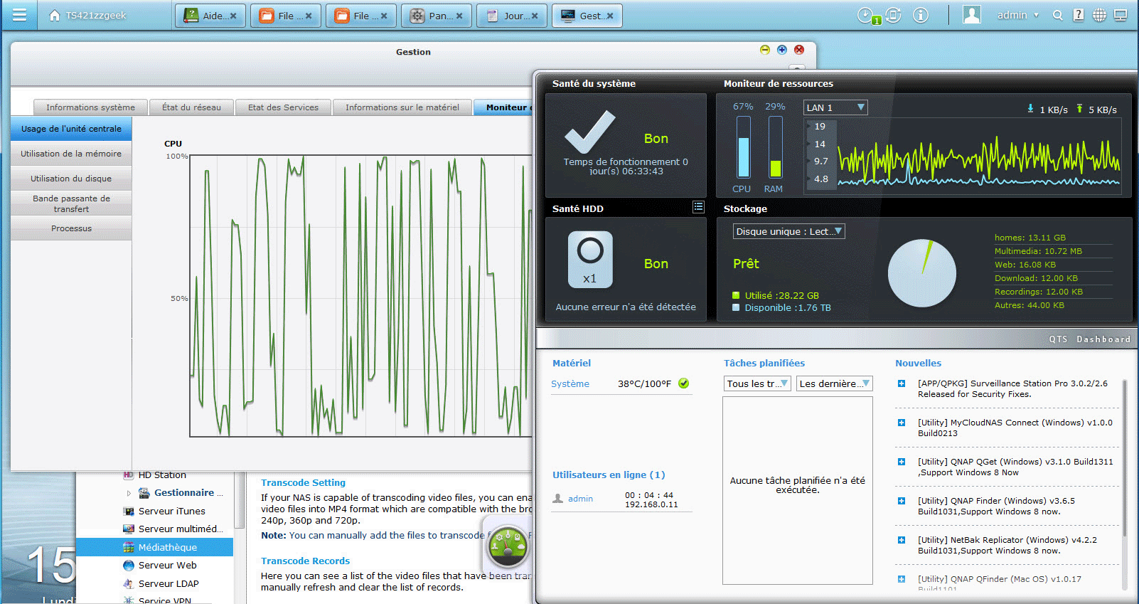Image resolution: width=1139 pixels, height=604 pixels.
Task: Click the globe language icon
Action: [1099, 15]
